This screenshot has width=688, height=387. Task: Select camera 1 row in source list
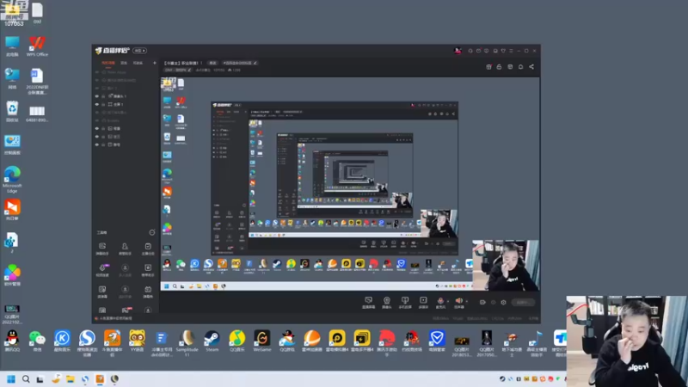pyautogui.click(x=126, y=96)
